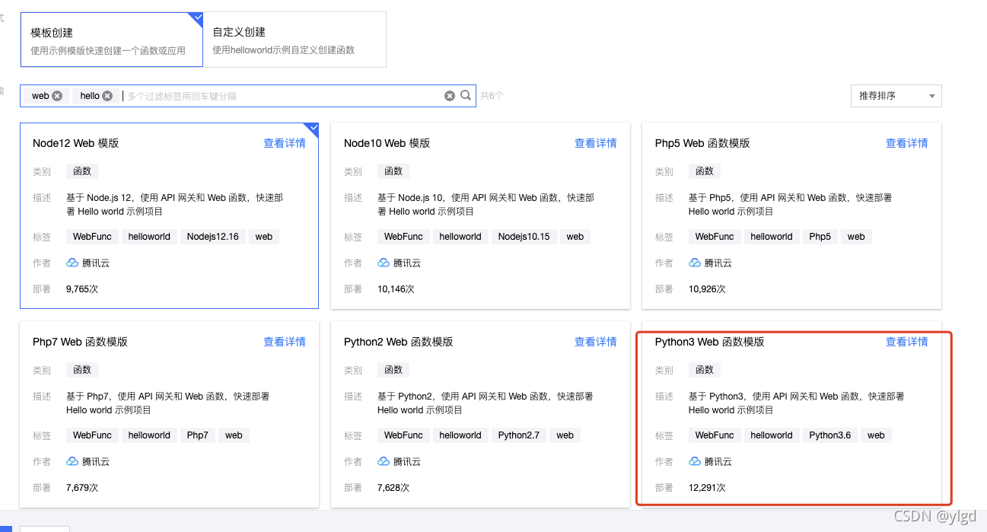
Task: Click deployment count 9,765次
Action: (x=82, y=289)
